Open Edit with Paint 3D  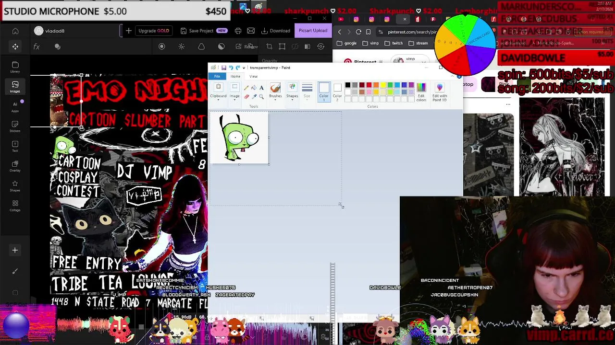(440, 92)
